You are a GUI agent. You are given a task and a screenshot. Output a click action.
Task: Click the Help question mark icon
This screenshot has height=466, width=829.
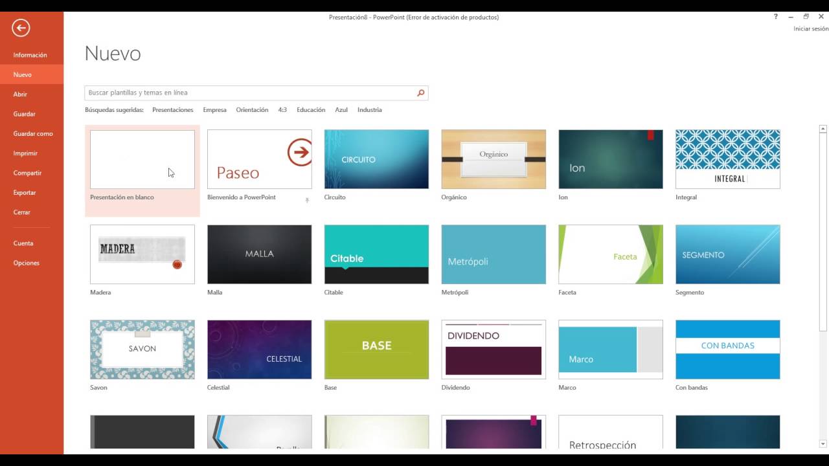(x=776, y=17)
